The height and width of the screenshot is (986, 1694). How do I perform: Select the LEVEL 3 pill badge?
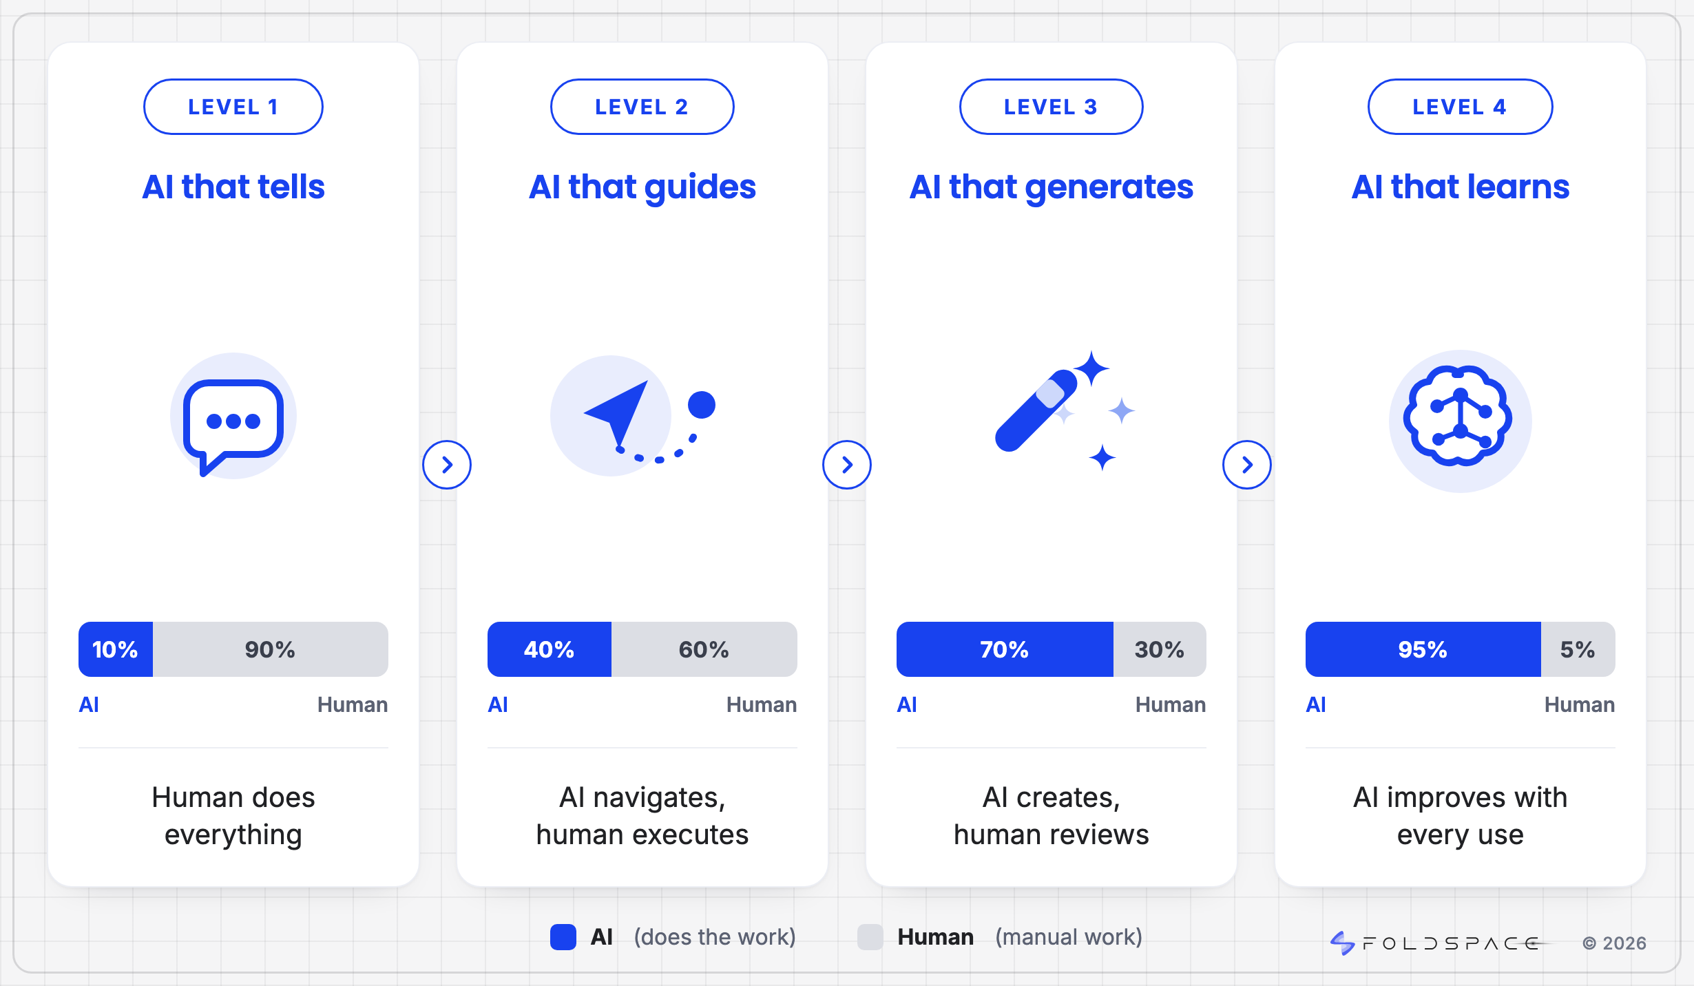pyautogui.click(x=1052, y=107)
